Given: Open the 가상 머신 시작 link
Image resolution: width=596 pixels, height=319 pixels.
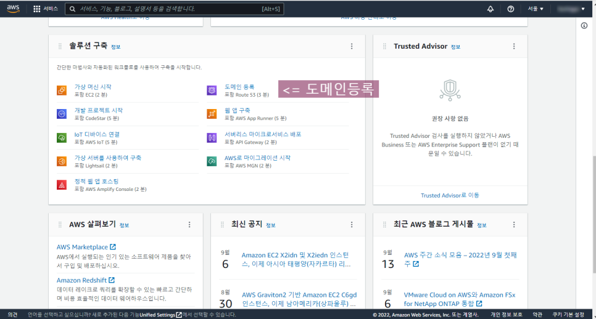Looking at the screenshot, I should (93, 87).
